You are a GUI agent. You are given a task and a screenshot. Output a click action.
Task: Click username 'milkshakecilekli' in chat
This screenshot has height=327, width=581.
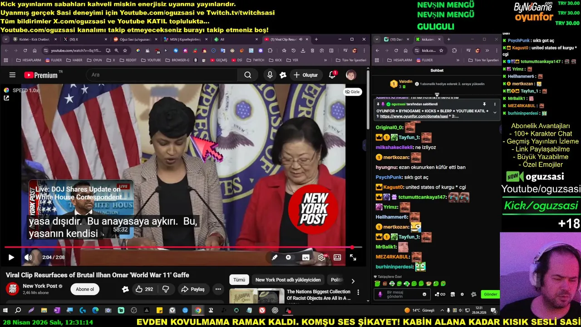click(394, 148)
